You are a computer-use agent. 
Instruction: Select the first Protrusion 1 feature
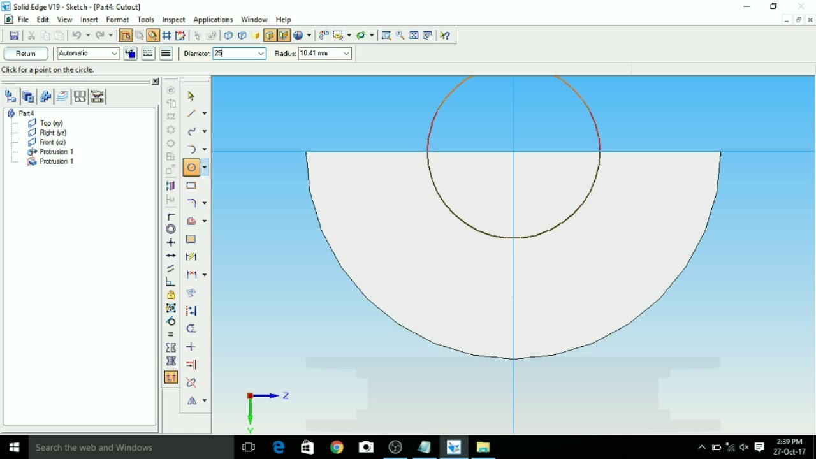pos(56,152)
